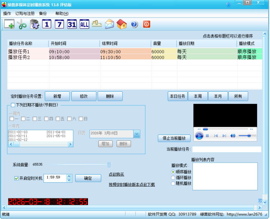270x219 pixels.
Task: Click the calendar 31 monthly view icon
Action: (72, 24)
